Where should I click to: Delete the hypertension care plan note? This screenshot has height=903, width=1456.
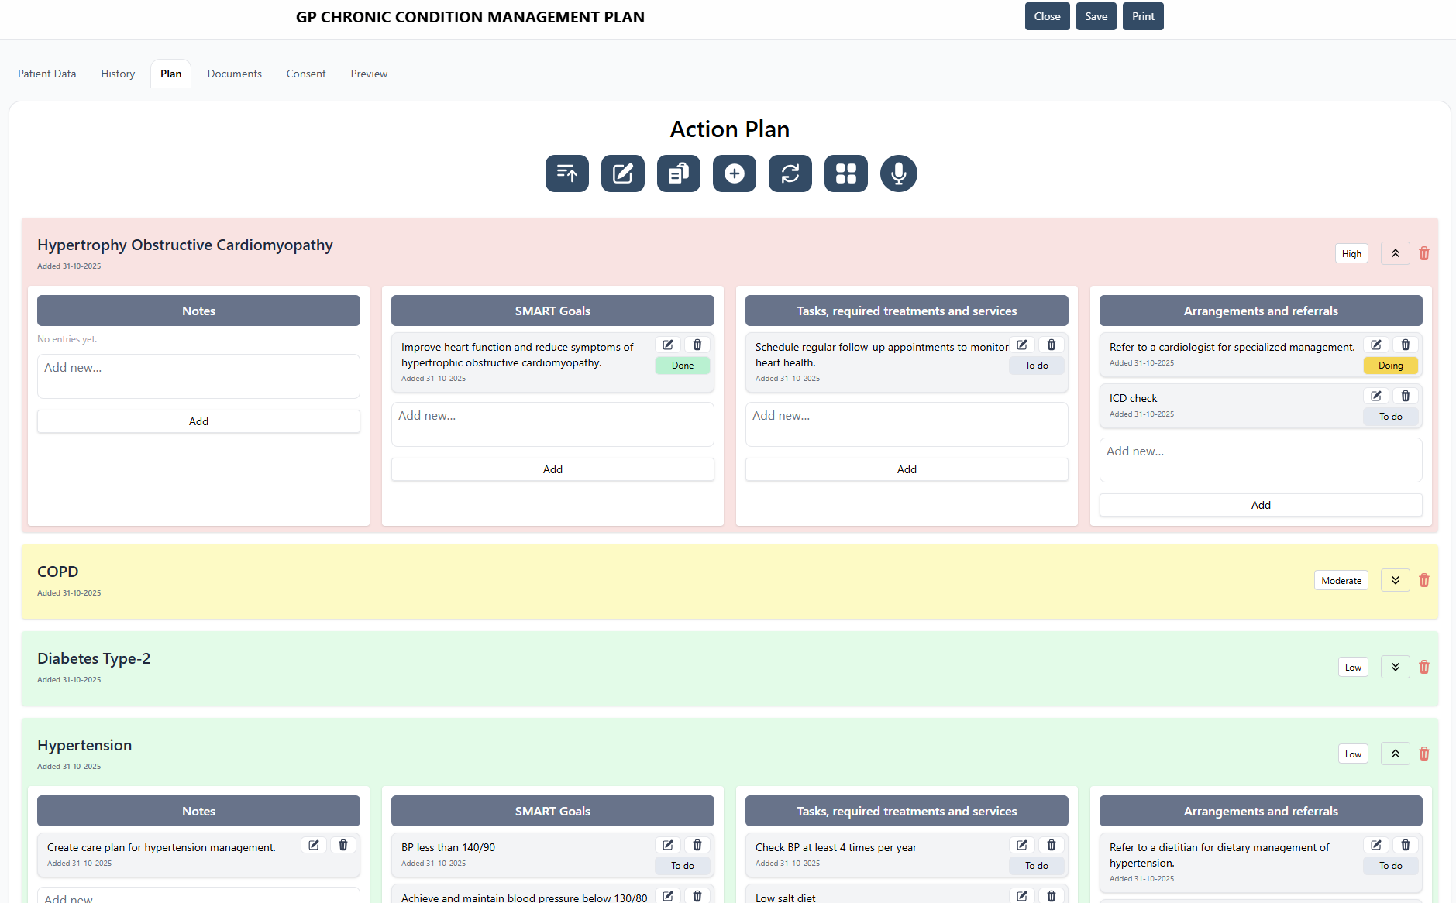point(343,845)
